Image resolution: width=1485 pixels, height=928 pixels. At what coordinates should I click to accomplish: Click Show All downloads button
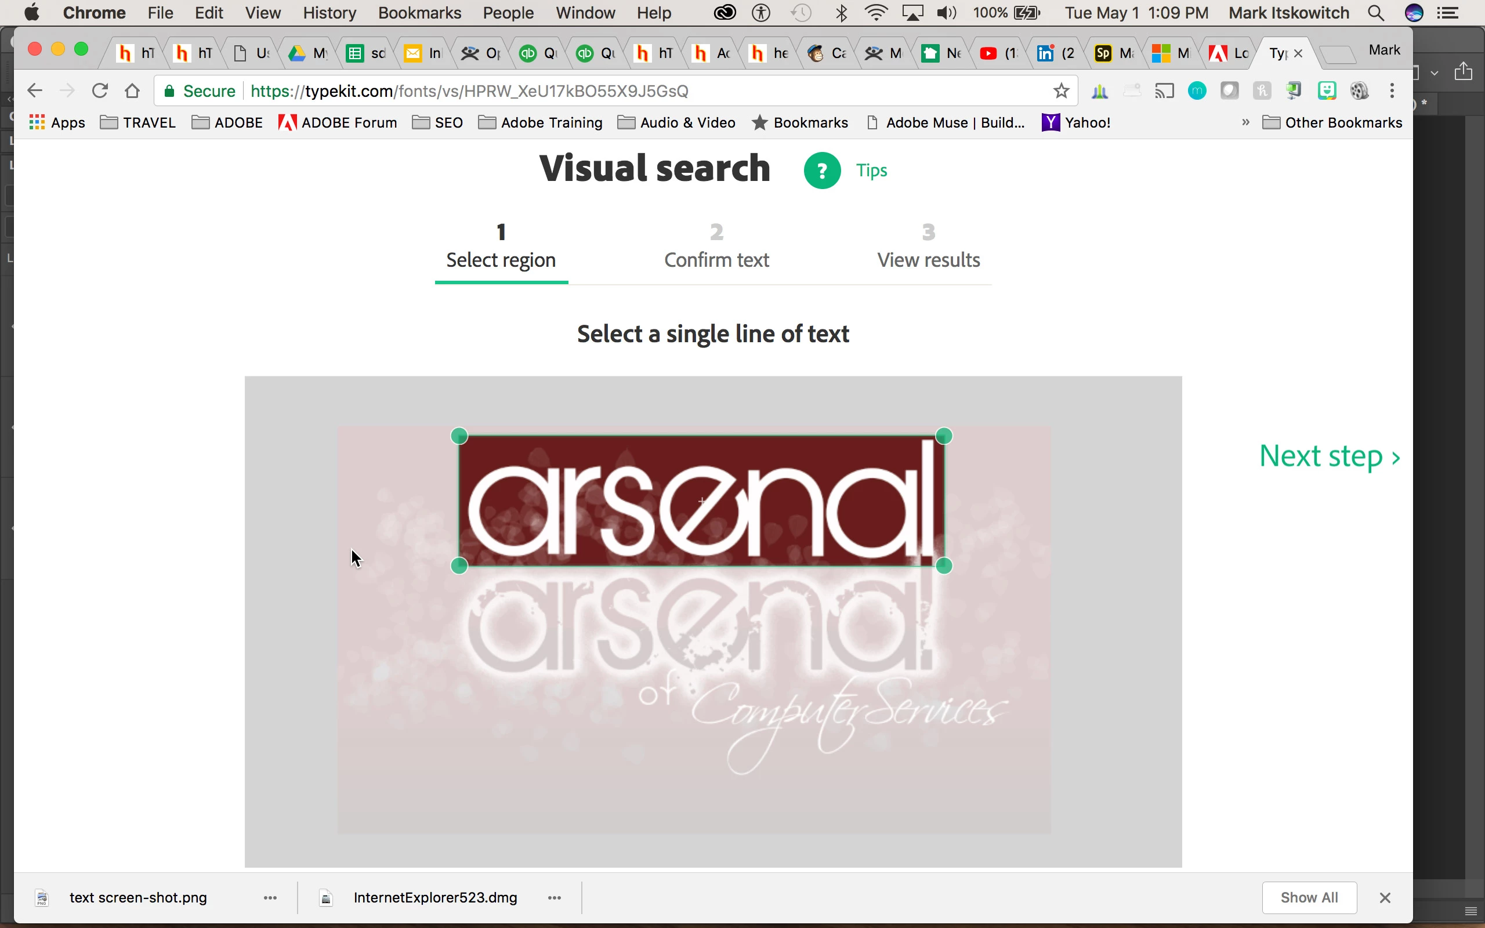[1309, 897]
